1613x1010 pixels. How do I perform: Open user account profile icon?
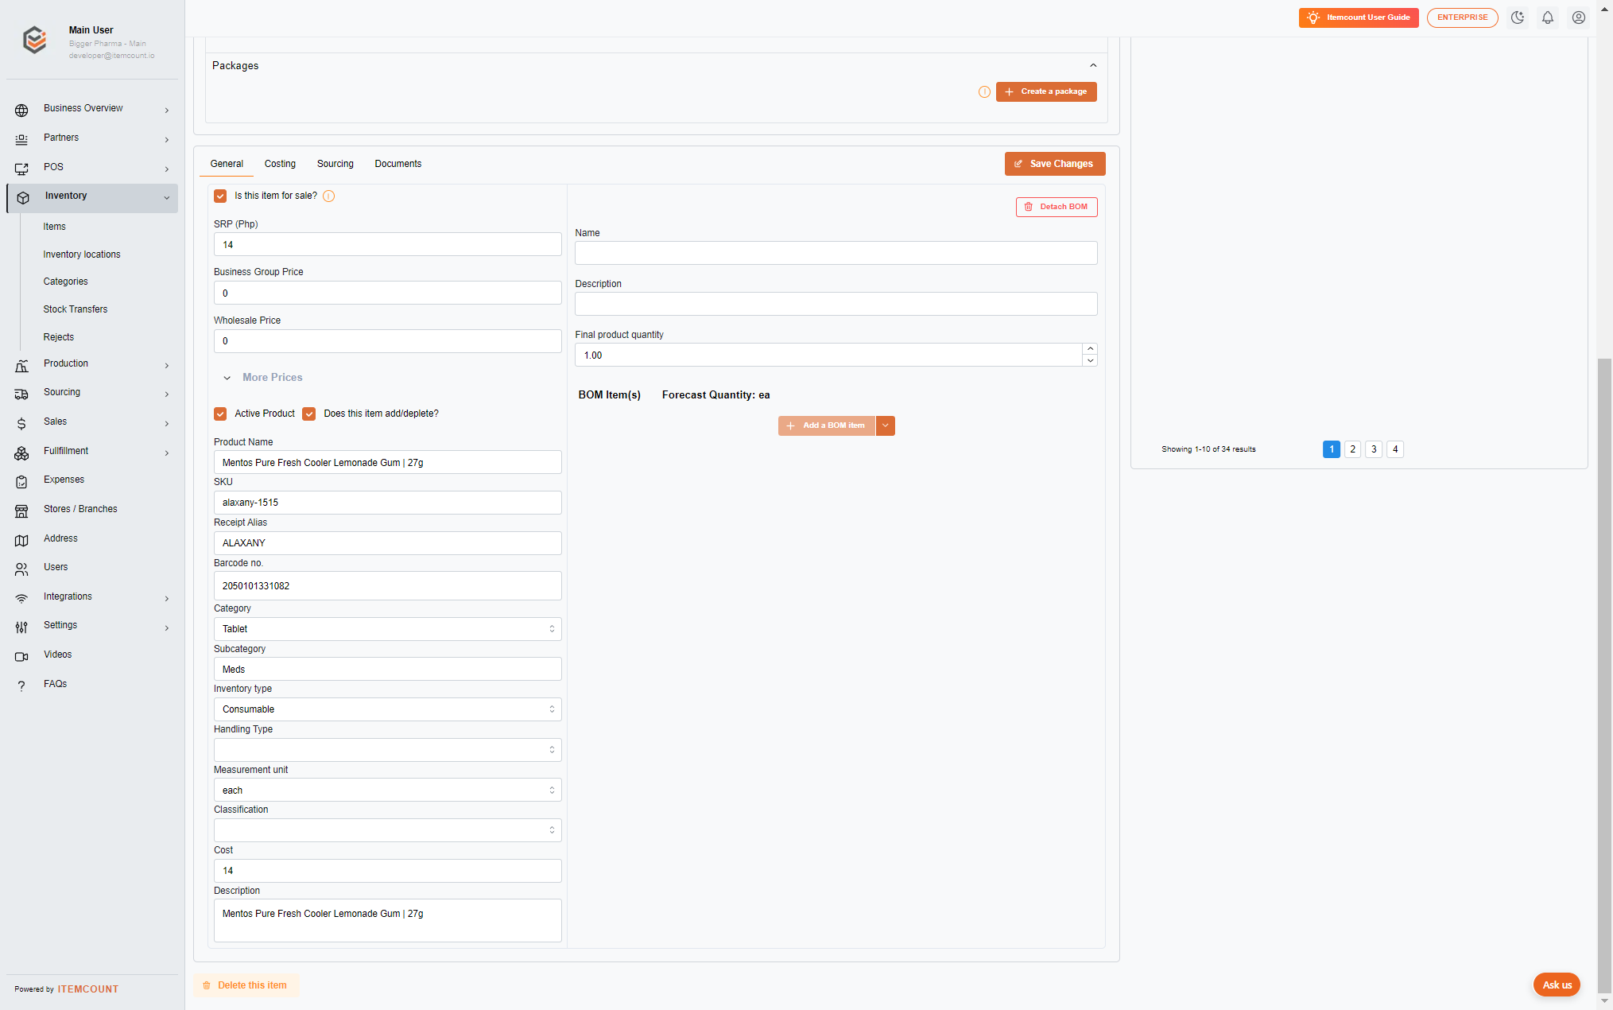click(x=1579, y=17)
